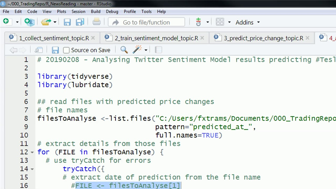Close the 1_collect_sentiment_topic.R tab
Screen dimensions: 336x189
pyautogui.click(x=93, y=38)
